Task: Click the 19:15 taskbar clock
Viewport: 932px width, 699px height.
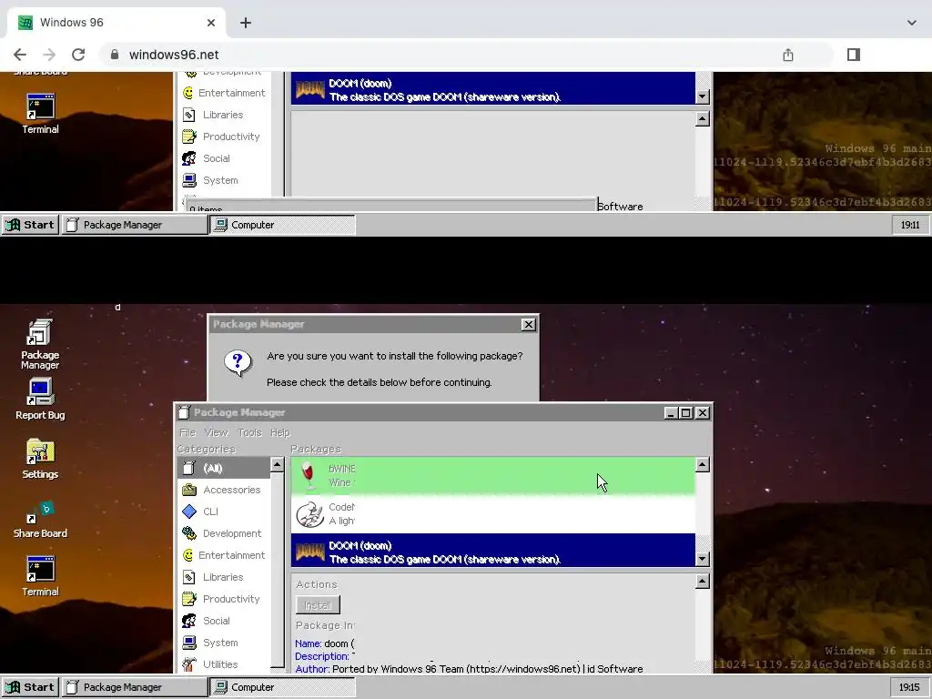Action: [909, 687]
